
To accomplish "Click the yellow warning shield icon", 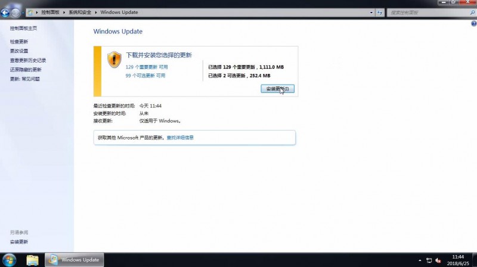I will pyautogui.click(x=114, y=59).
